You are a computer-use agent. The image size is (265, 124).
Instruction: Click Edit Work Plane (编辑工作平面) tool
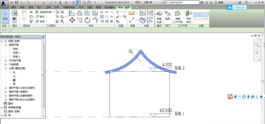point(177,17)
